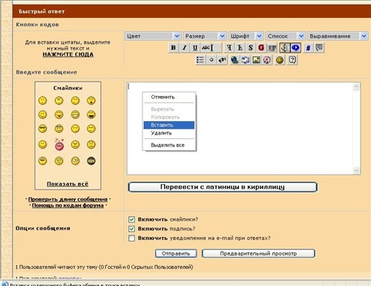The width and height of the screenshot is (371, 286).
Task: Apply strikethrough with the ABC button
Action: click(206, 48)
